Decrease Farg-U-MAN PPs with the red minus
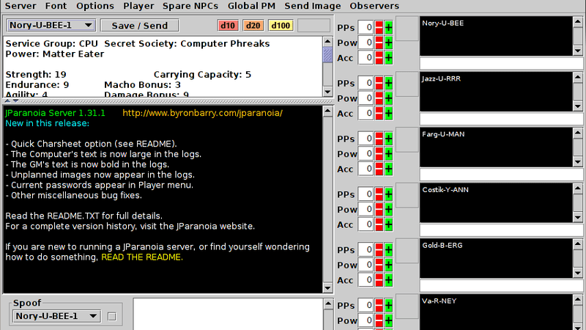586x330 pixels. click(x=379, y=139)
